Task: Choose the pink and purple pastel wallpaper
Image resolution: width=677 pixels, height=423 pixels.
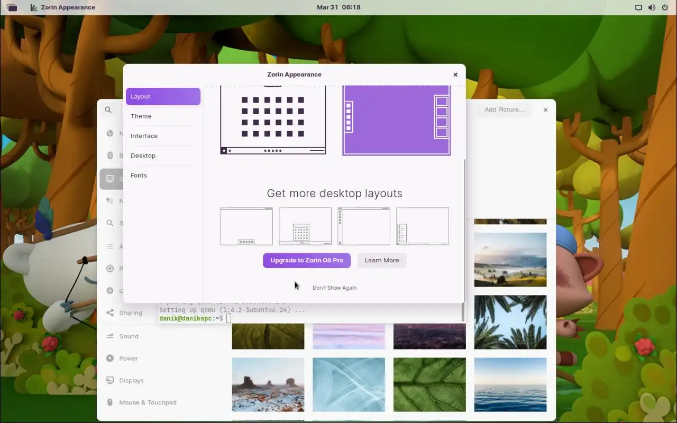Action: pyautogui.click(x=349, y=336)
